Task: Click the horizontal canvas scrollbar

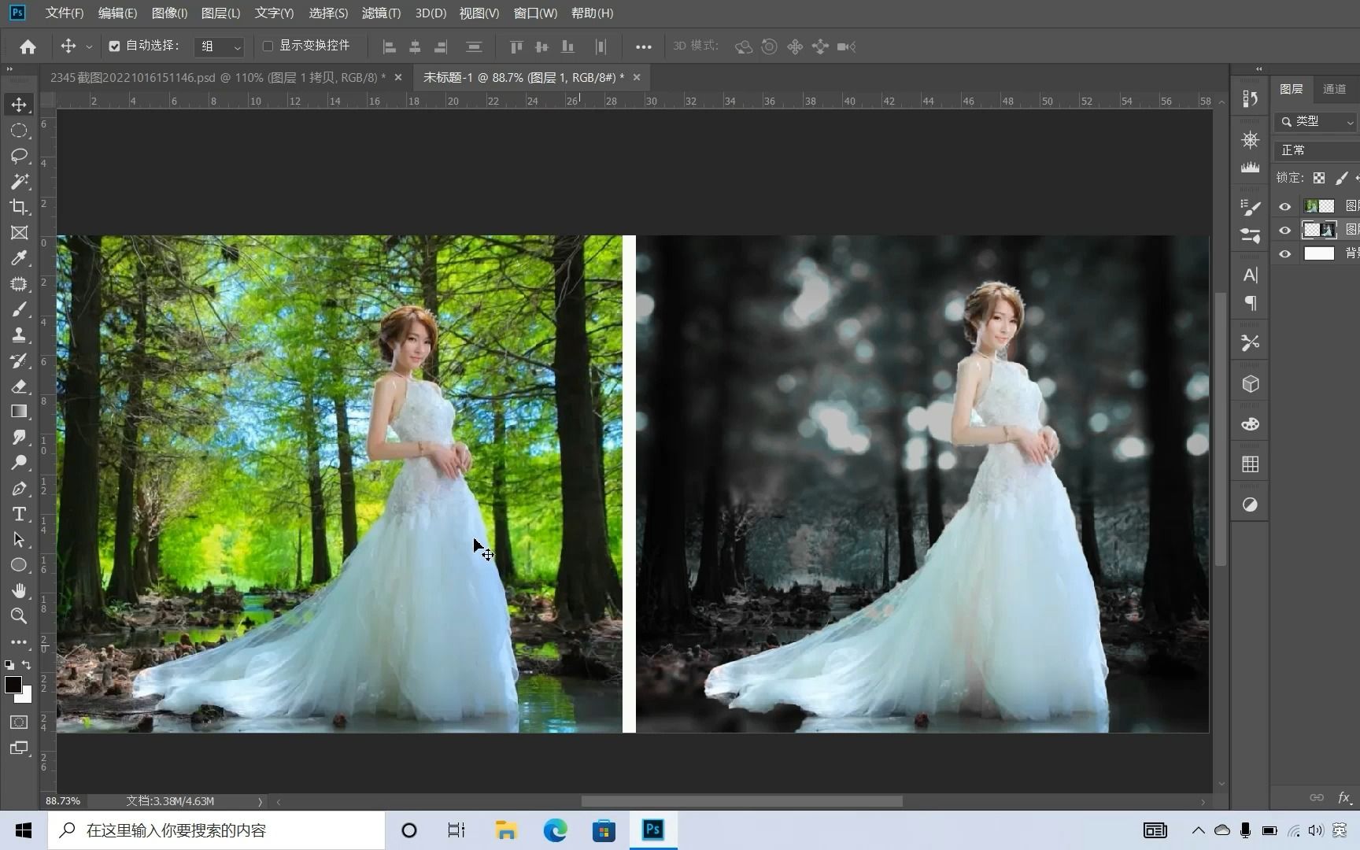Action: (x=741, y=801)
